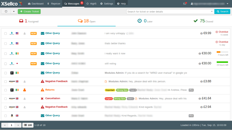This screenshot has height=130, width=232.
Task: Click the Search button
Action: pos(222,12)
